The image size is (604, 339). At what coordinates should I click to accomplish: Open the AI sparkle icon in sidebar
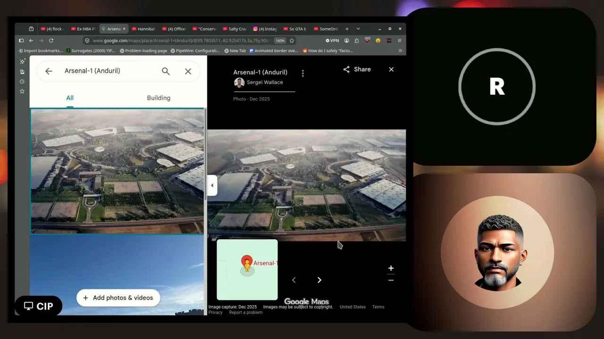point(22,62)
